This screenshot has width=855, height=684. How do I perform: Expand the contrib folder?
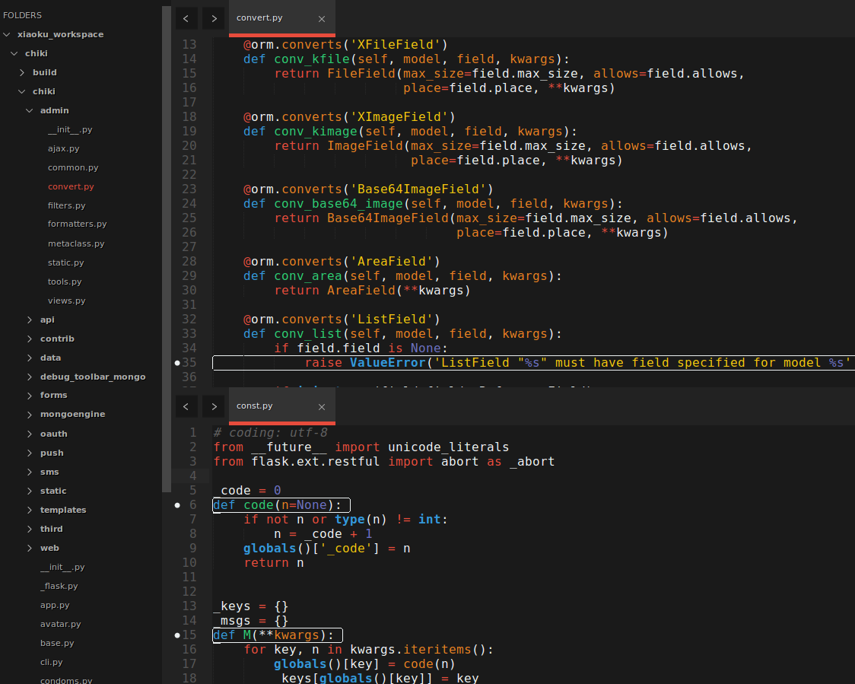click(x=30, y=339)
